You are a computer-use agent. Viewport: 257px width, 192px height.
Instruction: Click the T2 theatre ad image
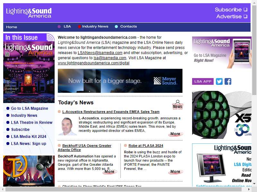(x=29, y=171)
